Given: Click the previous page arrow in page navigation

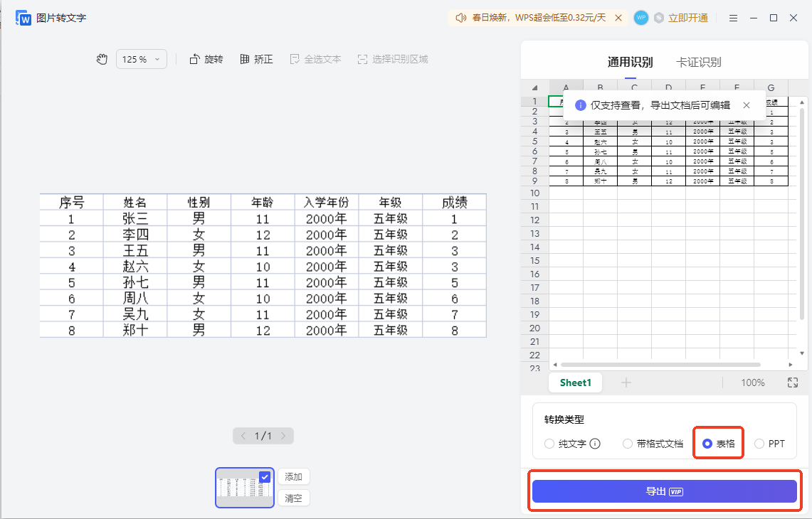Looking at the screenshot, I should (243, 436).
